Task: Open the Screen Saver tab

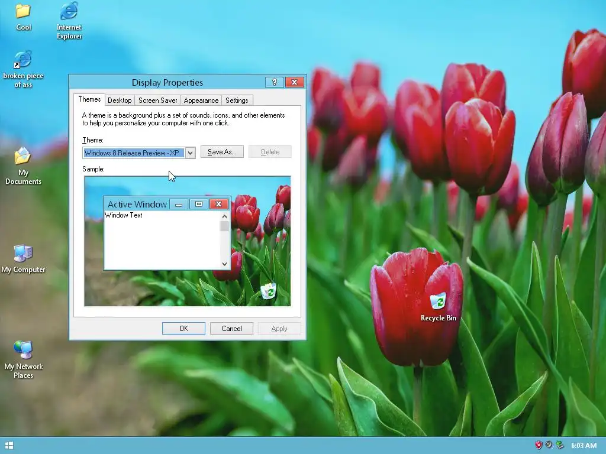Action: (157, 100)
